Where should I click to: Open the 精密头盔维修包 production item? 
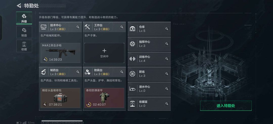60,98
